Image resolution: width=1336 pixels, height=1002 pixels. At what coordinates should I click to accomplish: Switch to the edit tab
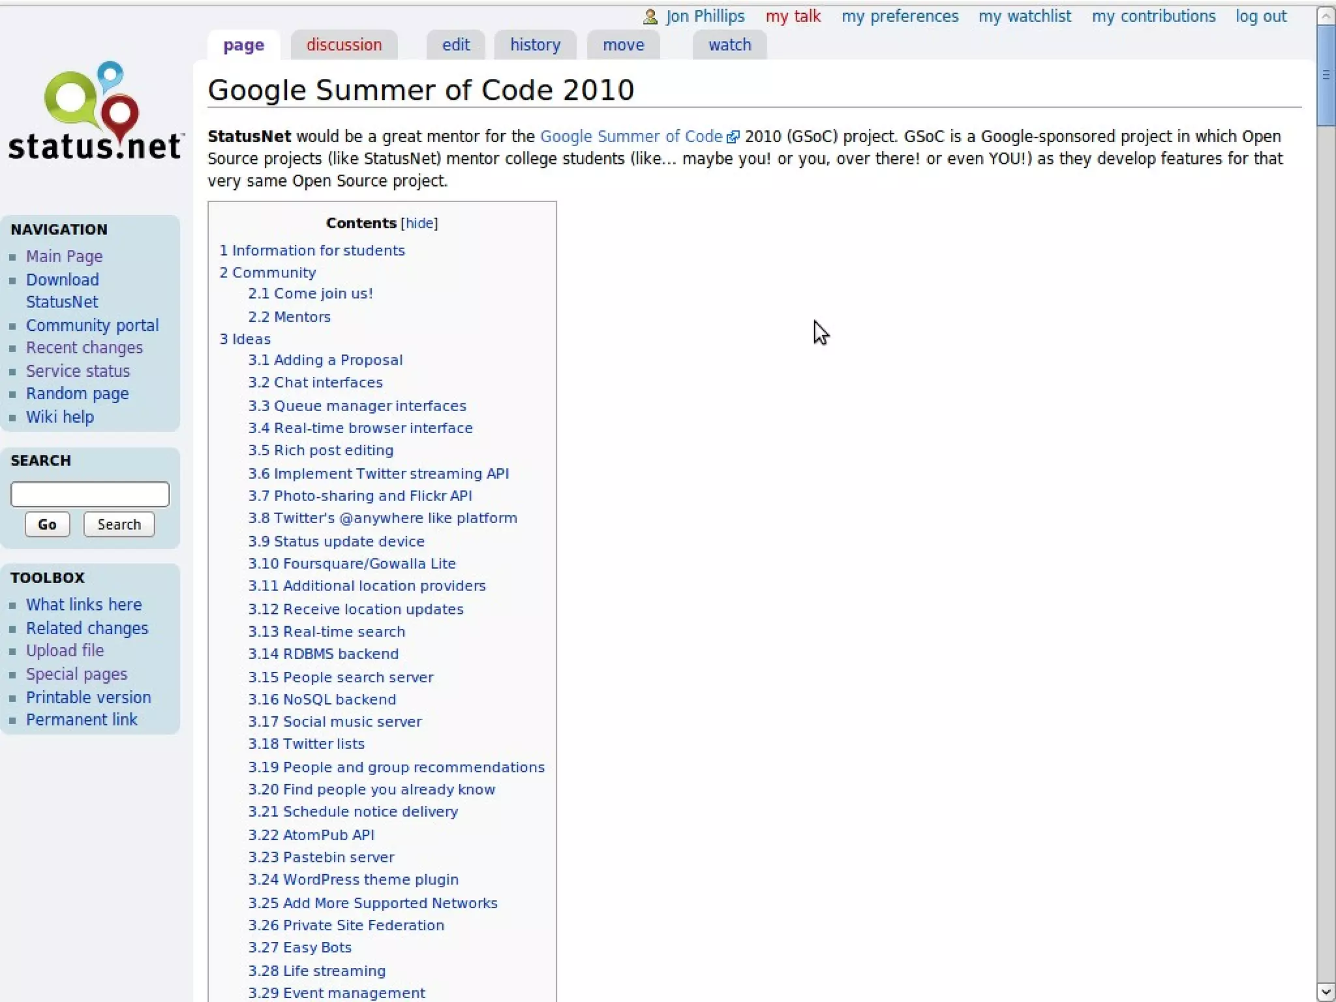(455, 45)
